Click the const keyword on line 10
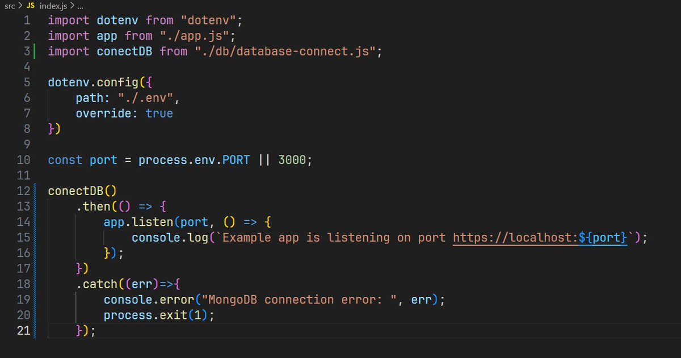681x358 pixels. 65,160
